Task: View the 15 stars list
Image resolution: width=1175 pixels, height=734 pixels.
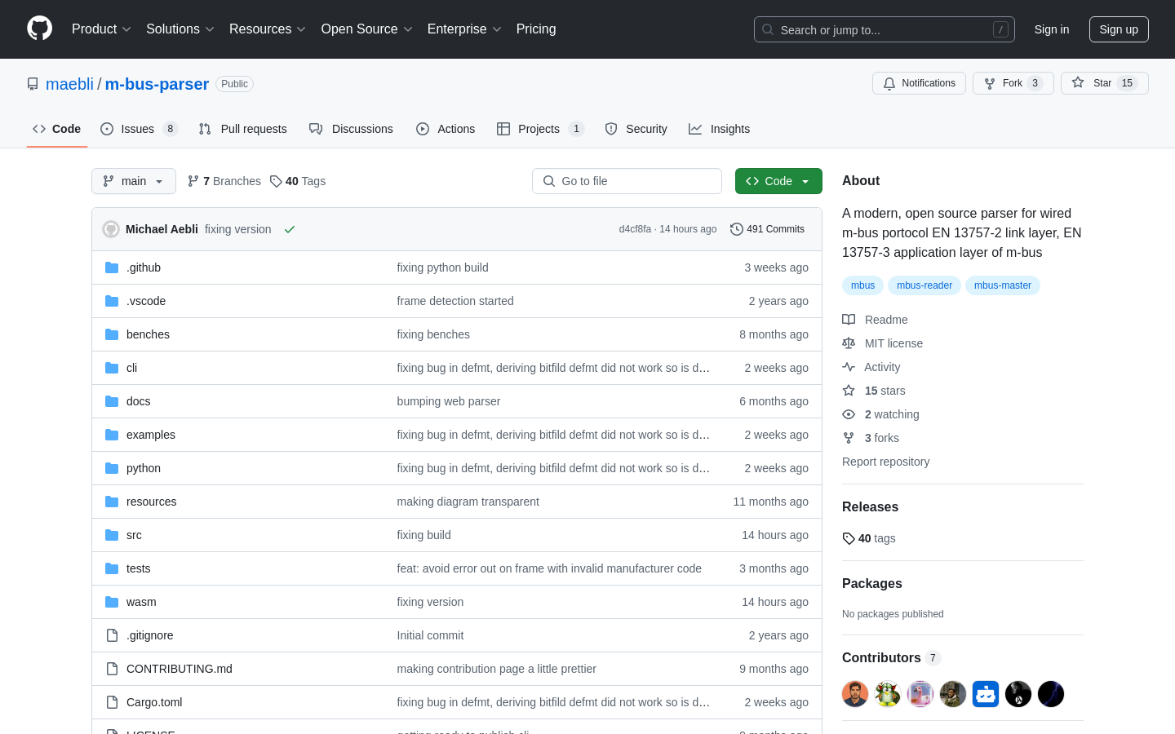Action: point(874,391)
